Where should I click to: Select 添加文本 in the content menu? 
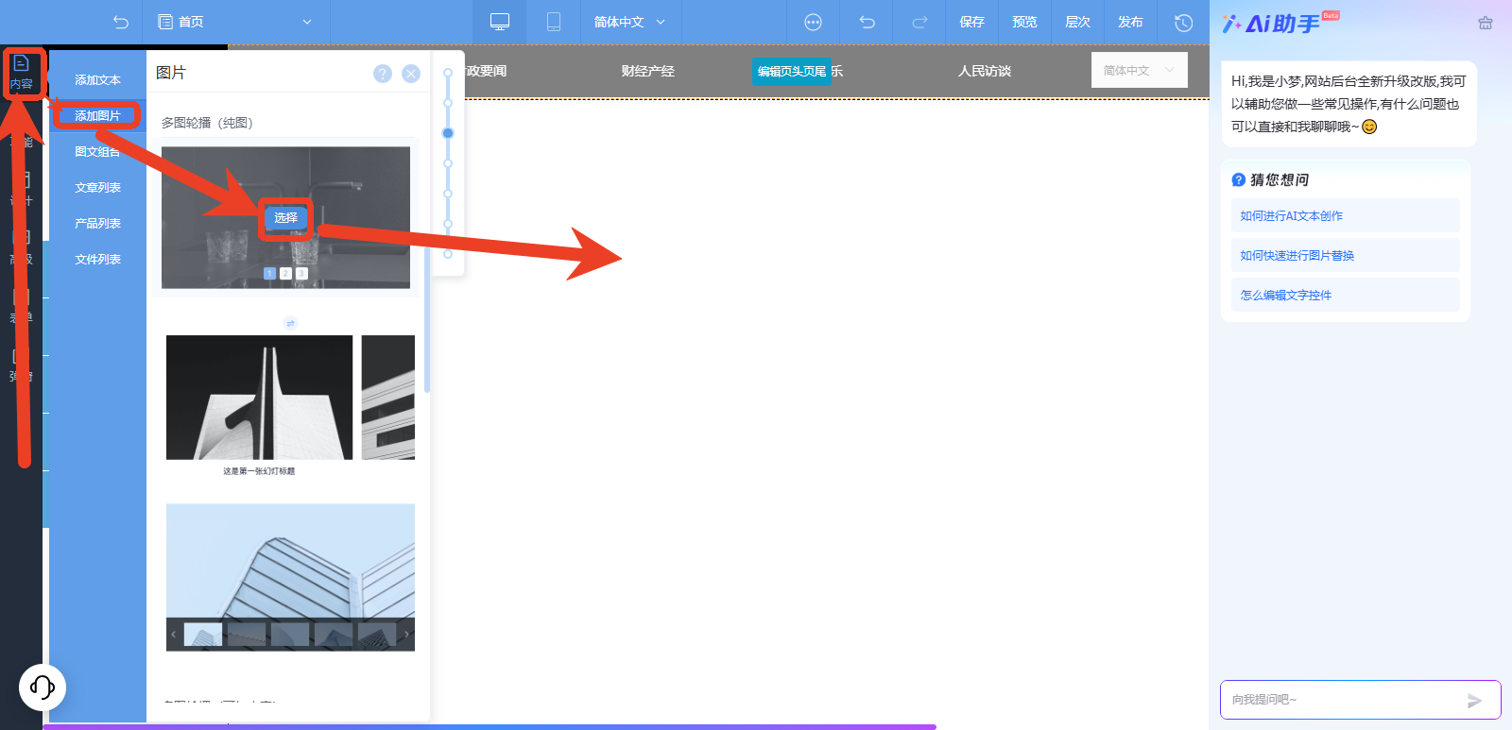pos(98,80)
